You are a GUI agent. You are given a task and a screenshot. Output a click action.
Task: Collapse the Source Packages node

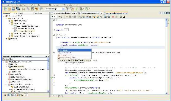[x=6, y=19]
